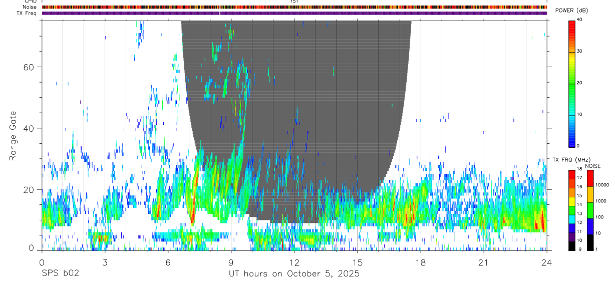This screenshot has width=615, height=284.
Task: Click the x-axis tick label '24'
Action: point(546,262)
